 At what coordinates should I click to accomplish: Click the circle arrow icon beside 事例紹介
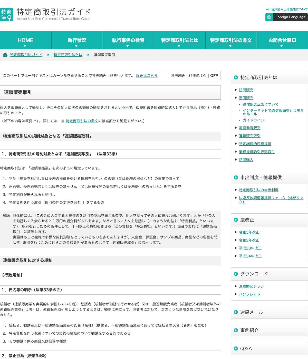pyautogui.click(x=236, y=330)
